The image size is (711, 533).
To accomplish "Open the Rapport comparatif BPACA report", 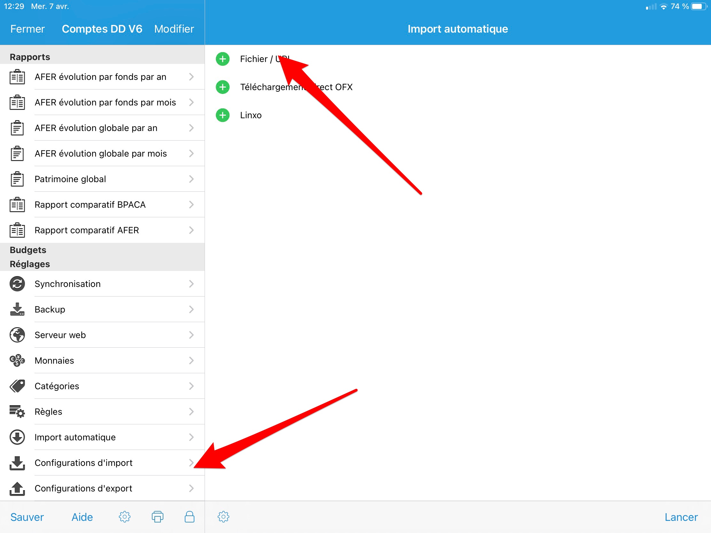I will click(x=102, y=205).
